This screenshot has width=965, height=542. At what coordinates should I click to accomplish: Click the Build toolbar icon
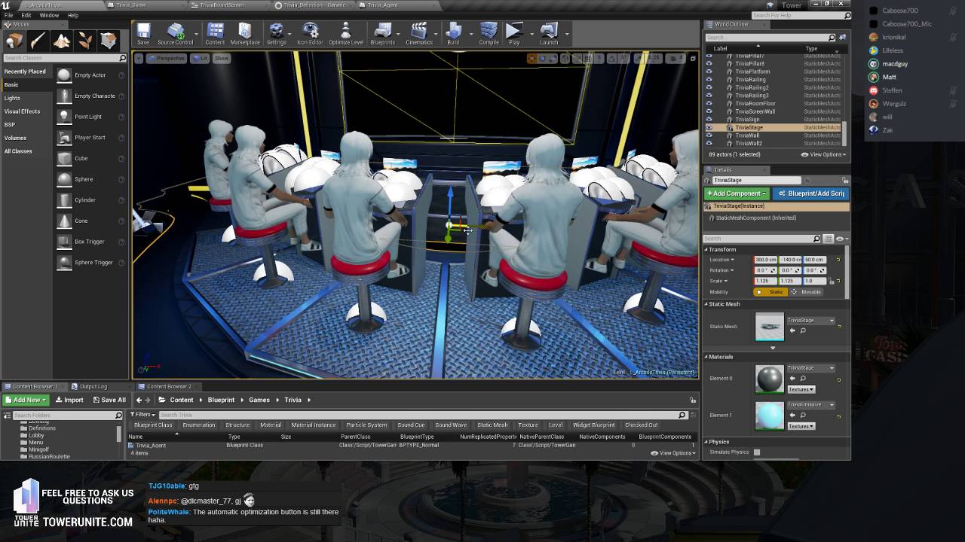tap(453, 33)
